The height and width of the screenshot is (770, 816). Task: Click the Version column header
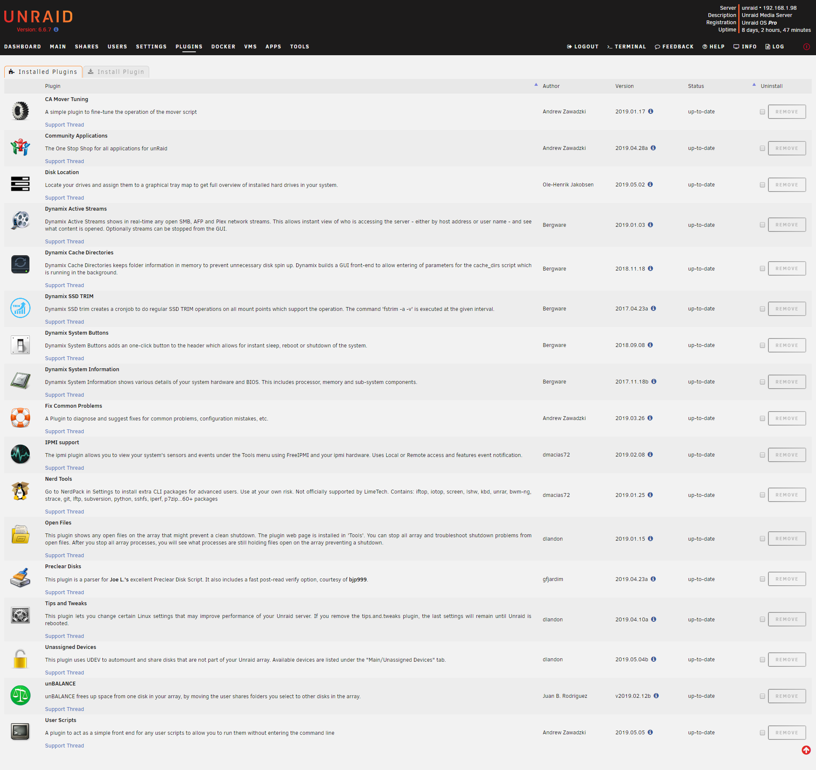point(624,86)
